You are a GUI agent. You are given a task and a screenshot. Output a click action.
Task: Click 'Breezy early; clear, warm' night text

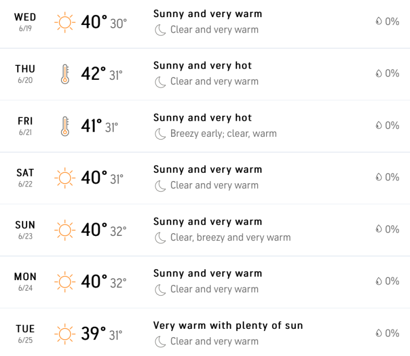(223, 133)
